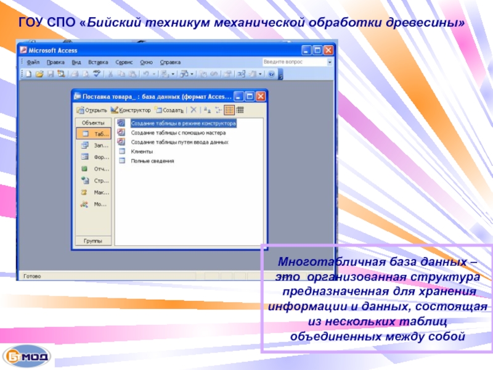
Task: Select the Запросы object category
Action: pos(94,146)
